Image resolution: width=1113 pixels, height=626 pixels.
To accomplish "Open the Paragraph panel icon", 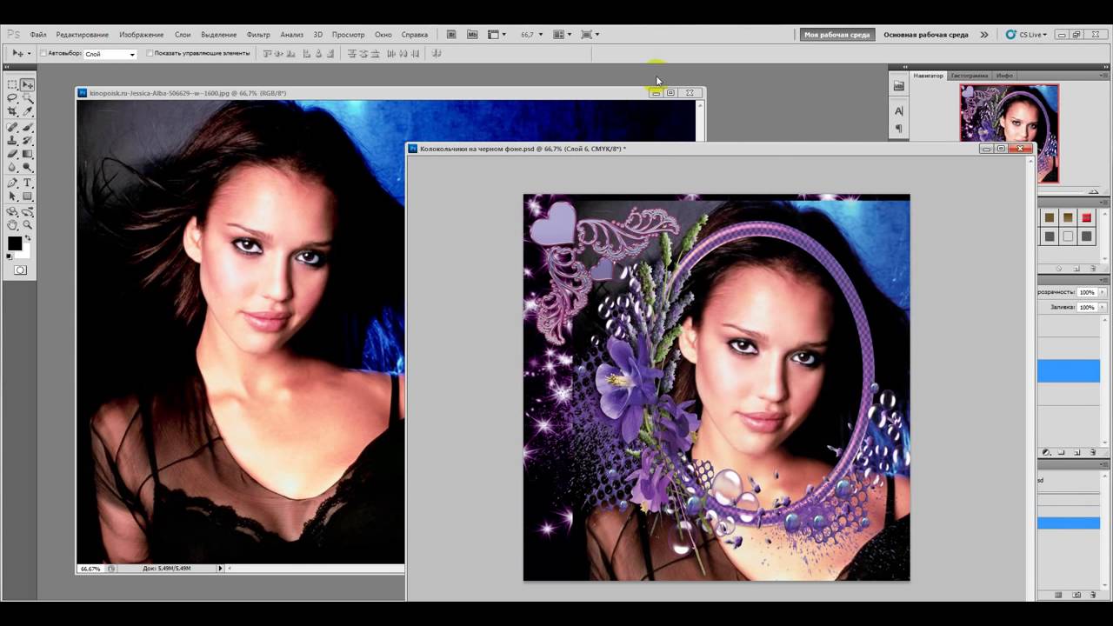I will coord(899,129).
